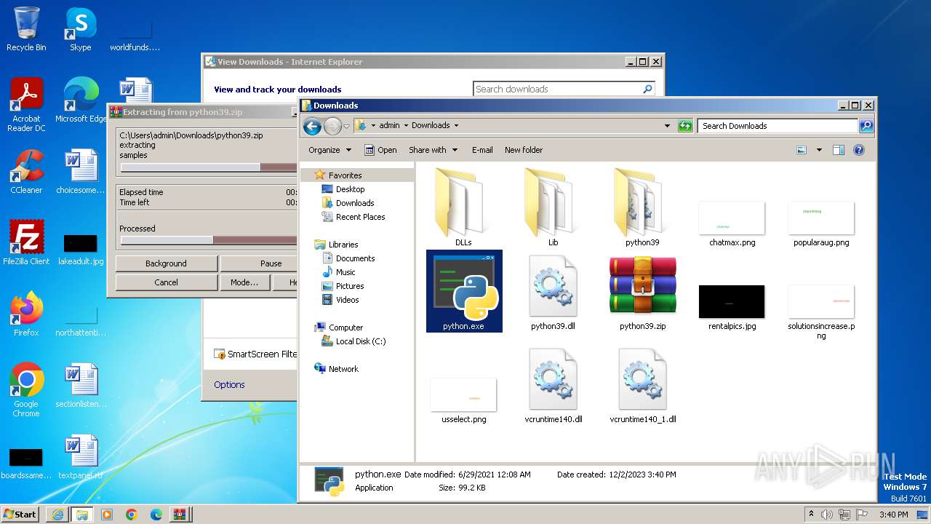Go back in the Downloads explorer

[313, 126]
